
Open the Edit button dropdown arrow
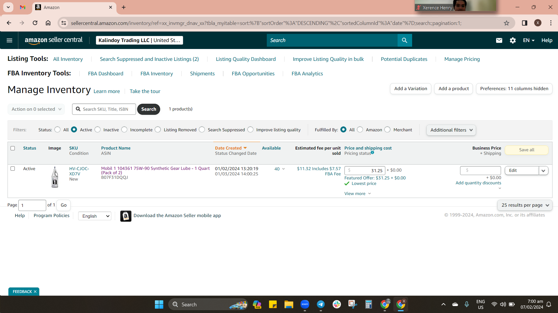pos(543,170)
